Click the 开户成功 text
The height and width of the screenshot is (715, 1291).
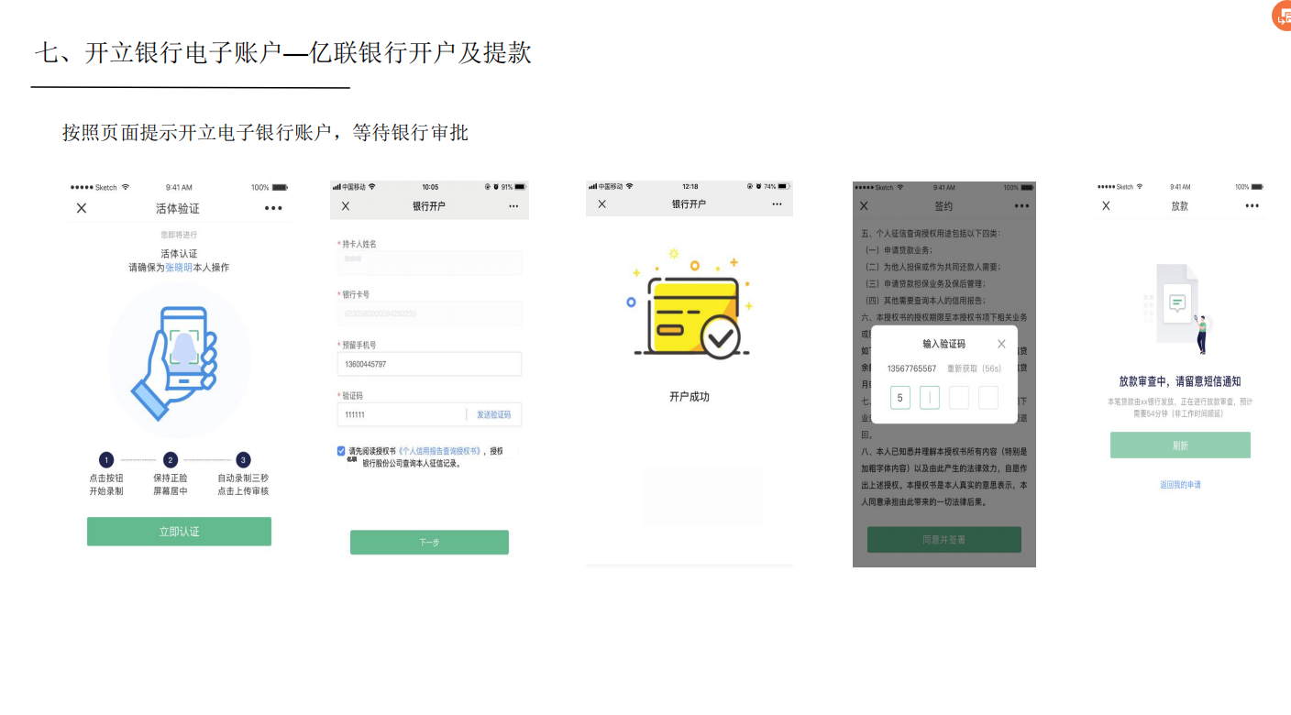[690, 397]
